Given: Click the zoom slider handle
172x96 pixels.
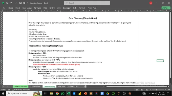Looking at the screenshot, I should point(157,89).
